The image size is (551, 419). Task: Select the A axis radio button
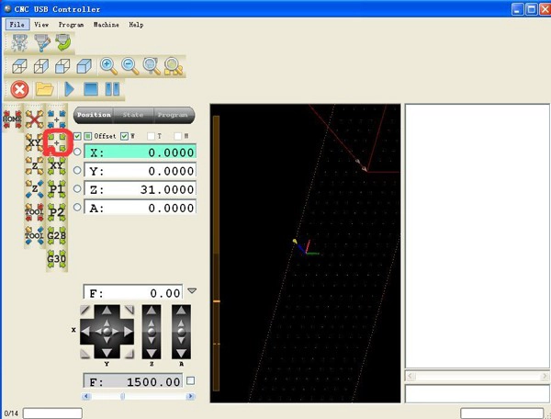[77, 207]
